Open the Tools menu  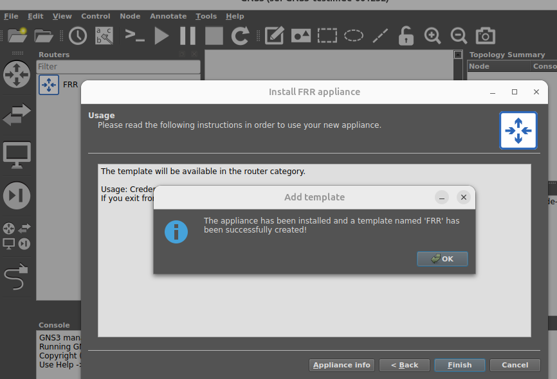pos(206,16)
